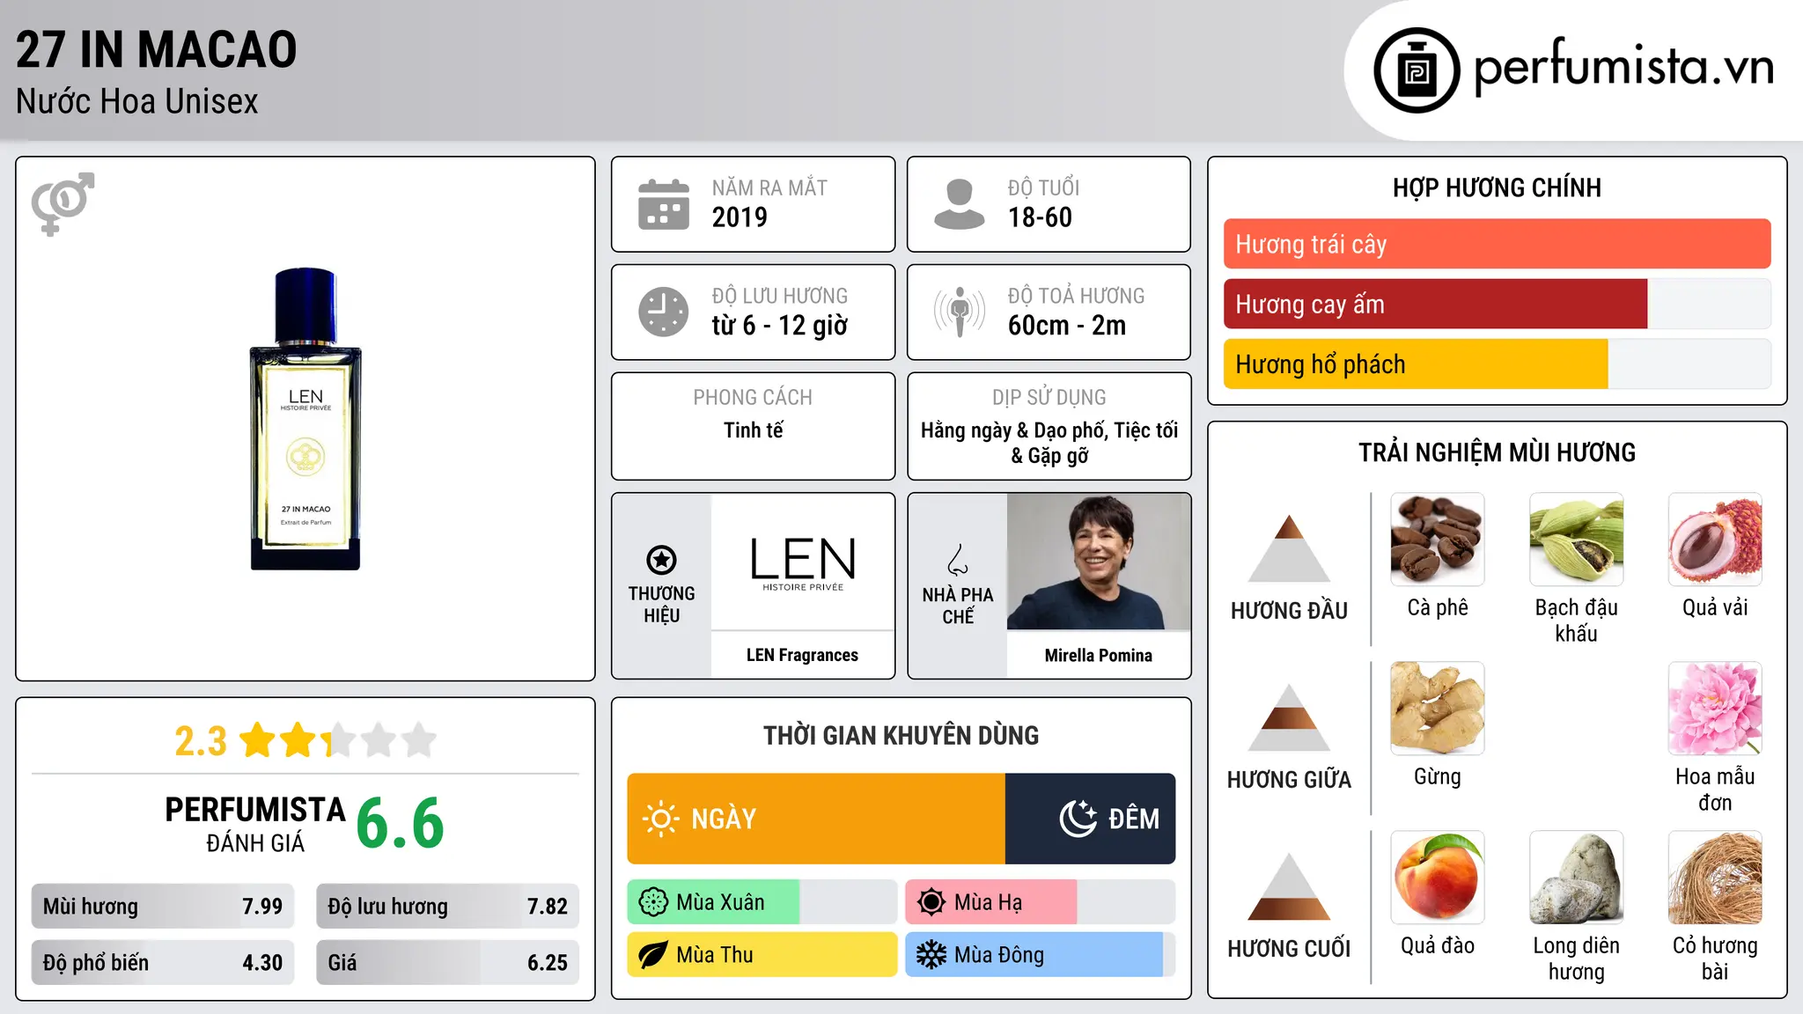Click the Mùi hương 7.99 score row
Viewport: 1803px width, 1014px height.
[163, 907]
